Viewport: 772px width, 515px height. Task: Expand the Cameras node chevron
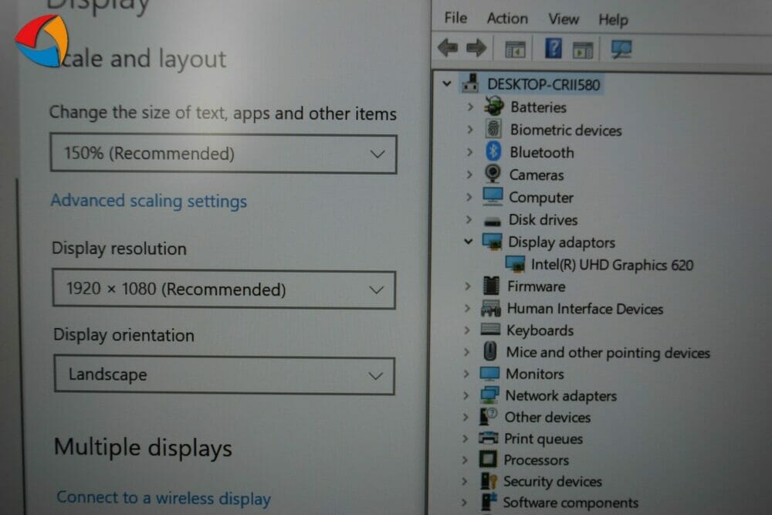[469, 174]
